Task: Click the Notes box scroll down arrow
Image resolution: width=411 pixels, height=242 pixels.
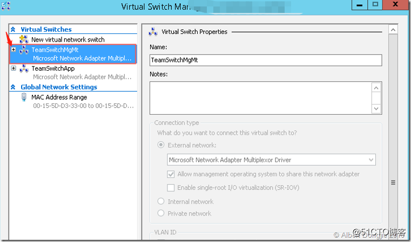Action: coord(376,108)
